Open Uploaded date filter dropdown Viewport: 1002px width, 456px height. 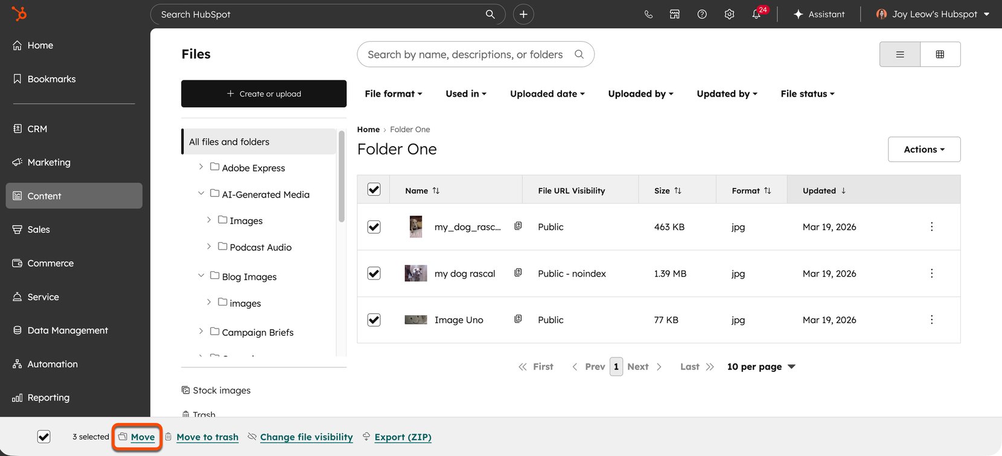coord(547,94)
